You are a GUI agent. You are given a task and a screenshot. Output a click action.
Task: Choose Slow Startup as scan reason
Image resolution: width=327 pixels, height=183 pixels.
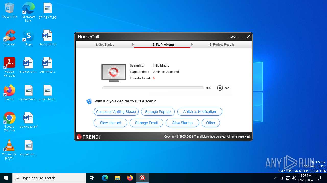(182, 123)
